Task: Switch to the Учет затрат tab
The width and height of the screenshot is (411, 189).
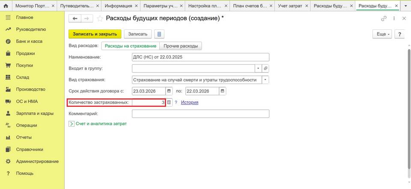Action: [x=290, y=6]
